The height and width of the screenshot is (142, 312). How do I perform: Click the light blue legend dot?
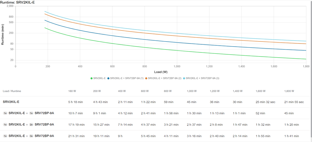[184, 78]
